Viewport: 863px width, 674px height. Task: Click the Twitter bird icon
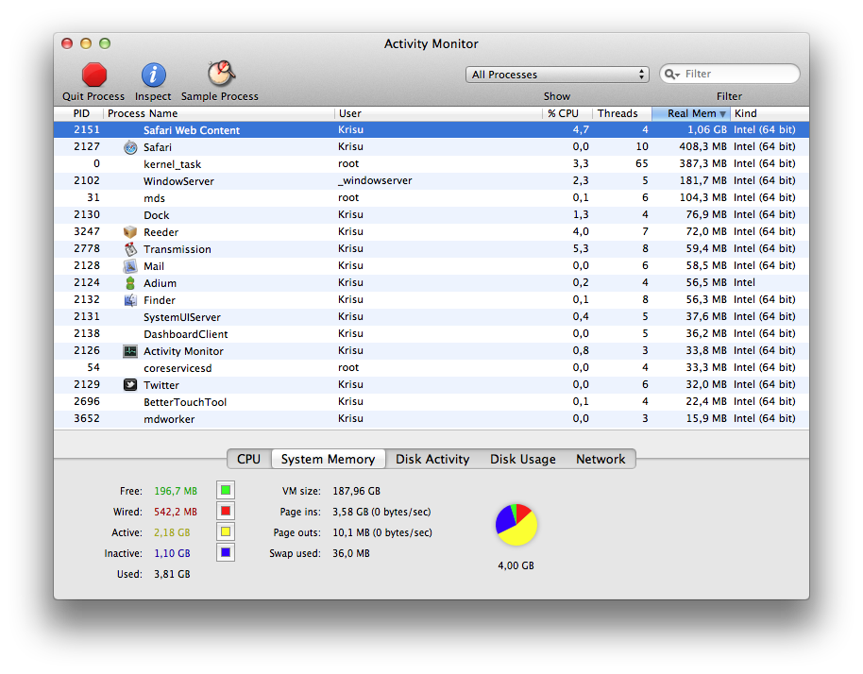coord(130,384)
